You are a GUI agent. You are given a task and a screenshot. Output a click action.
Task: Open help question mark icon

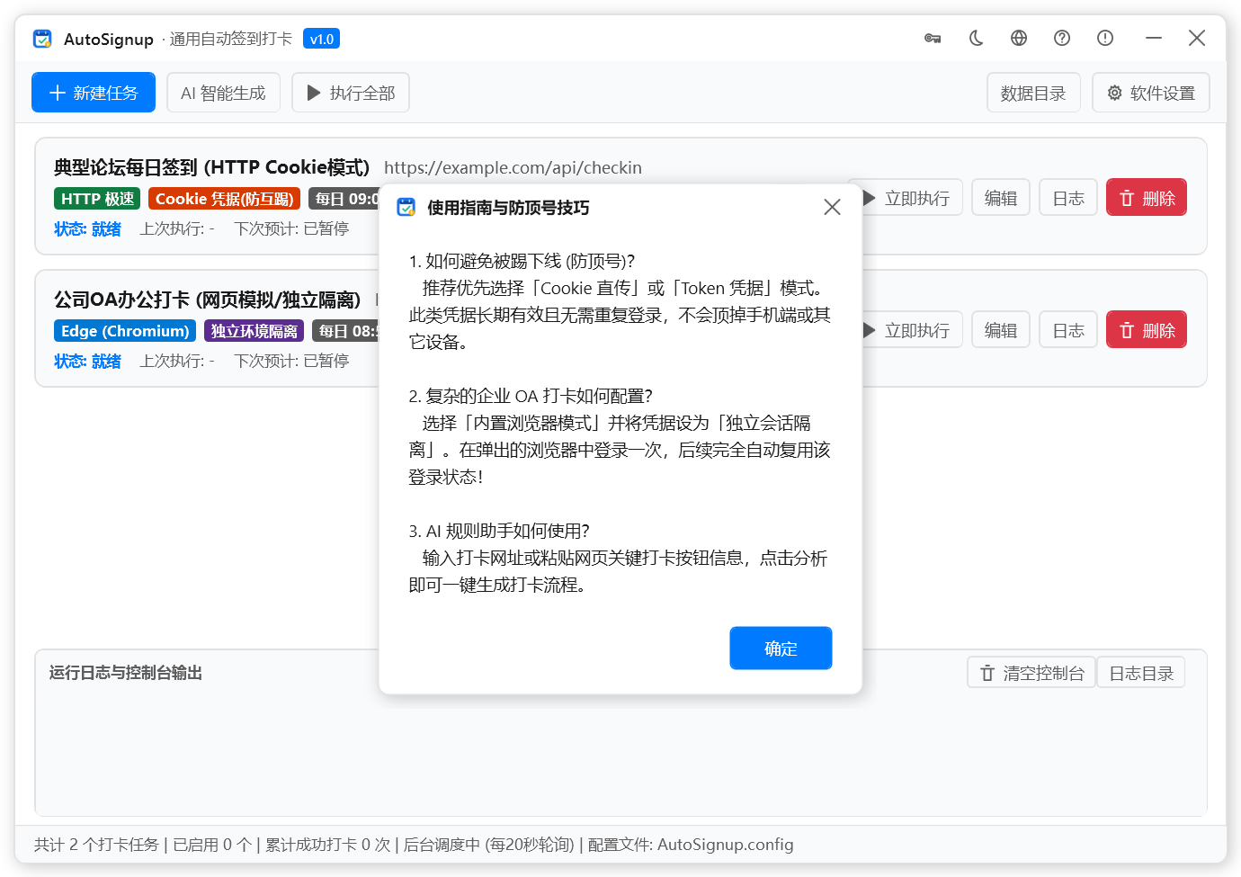[1062, 38]
